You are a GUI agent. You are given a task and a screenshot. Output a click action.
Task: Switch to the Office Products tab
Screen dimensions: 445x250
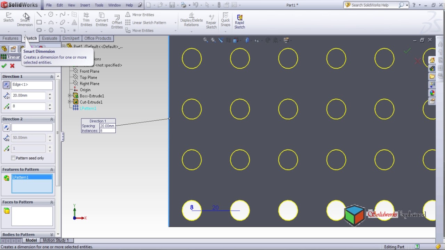click(98, 38)
